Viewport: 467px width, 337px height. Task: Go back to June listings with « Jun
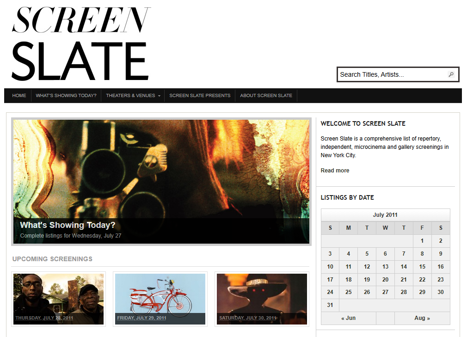(x=348, y=318)
